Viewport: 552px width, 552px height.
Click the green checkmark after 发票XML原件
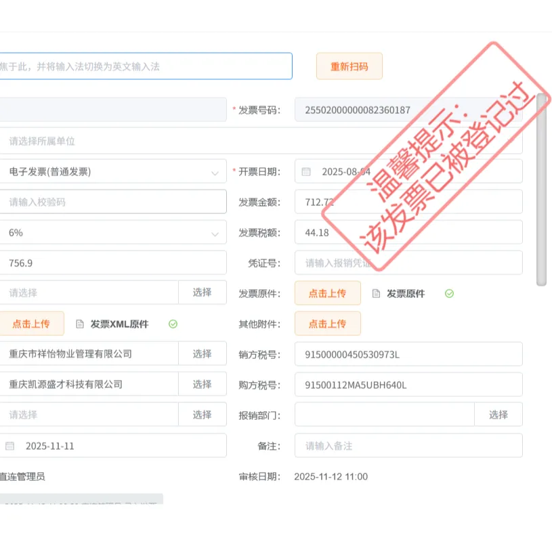[x=173, y=323]
